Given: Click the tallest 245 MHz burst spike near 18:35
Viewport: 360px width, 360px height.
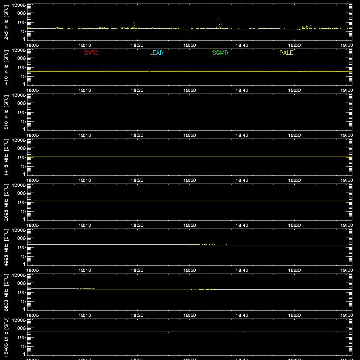Looking at the screenshot, I should (x=219, y=22).
